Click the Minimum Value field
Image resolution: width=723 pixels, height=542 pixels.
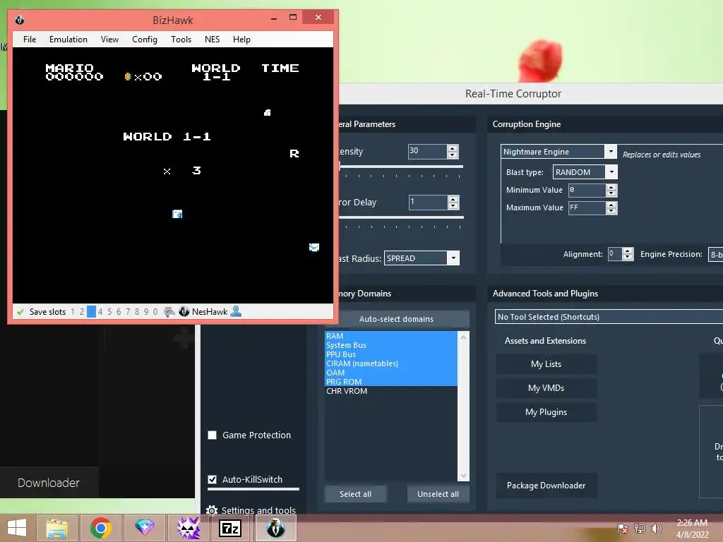(587, 190)
